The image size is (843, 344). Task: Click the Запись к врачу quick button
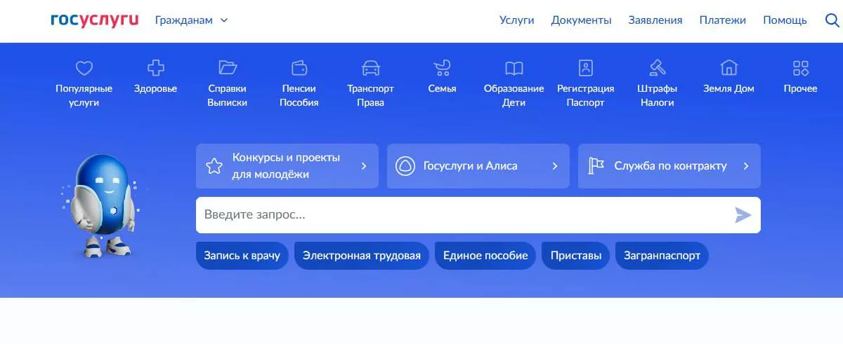[242, 256]
